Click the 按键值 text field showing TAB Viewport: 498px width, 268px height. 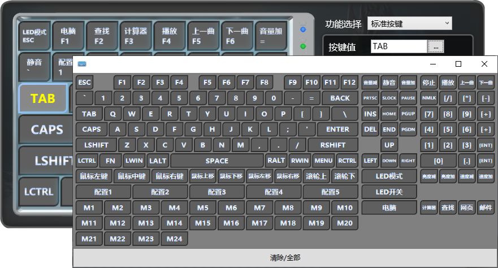(x=399, y=46)
